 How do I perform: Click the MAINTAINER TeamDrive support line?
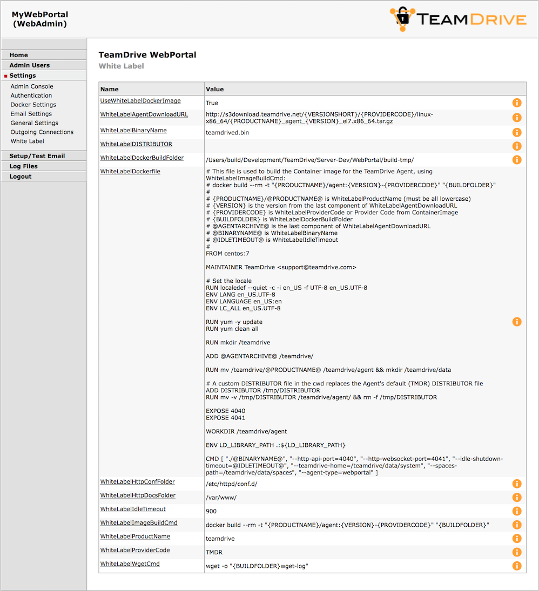(x=281, y=267)
